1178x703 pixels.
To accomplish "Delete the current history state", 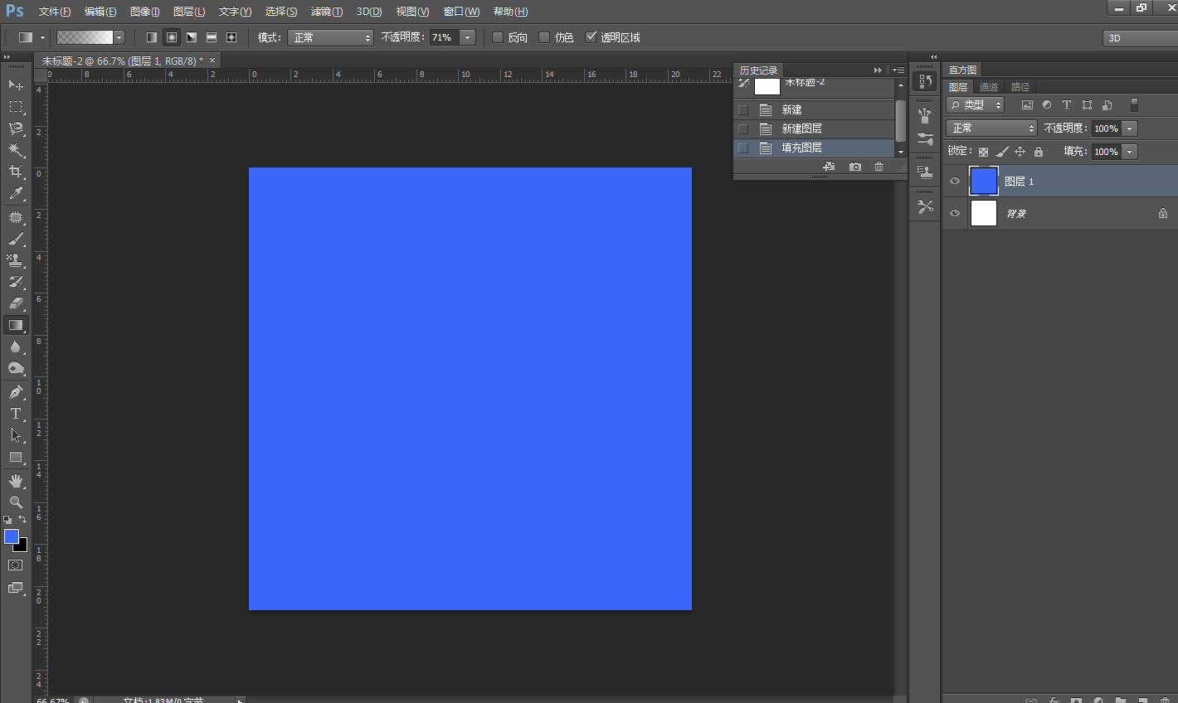I will (x=879, y=167).
